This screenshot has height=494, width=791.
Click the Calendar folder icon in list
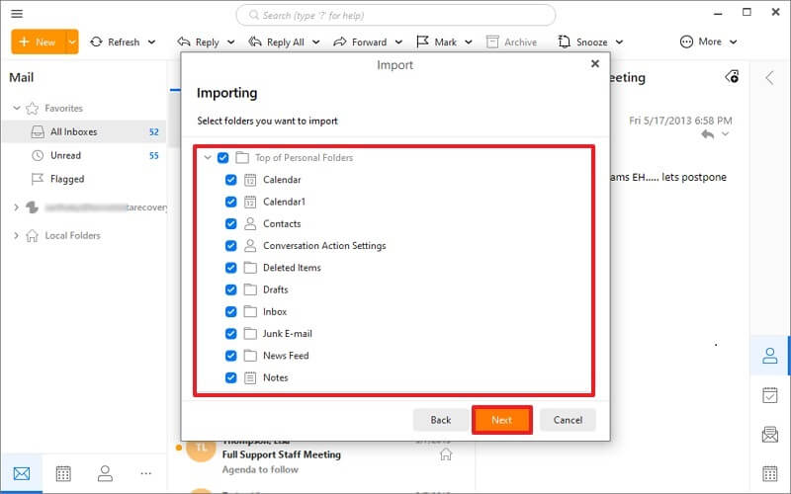pos(250,180)
